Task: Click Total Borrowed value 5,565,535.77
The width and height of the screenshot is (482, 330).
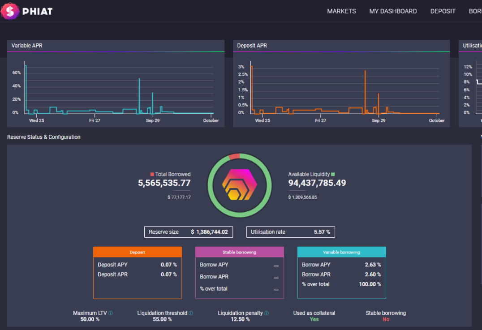Action: coord(164,183)
